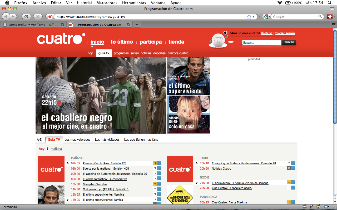337x210 pixels.
Task: Open Los más valorados tab
Action: point(77,140)
